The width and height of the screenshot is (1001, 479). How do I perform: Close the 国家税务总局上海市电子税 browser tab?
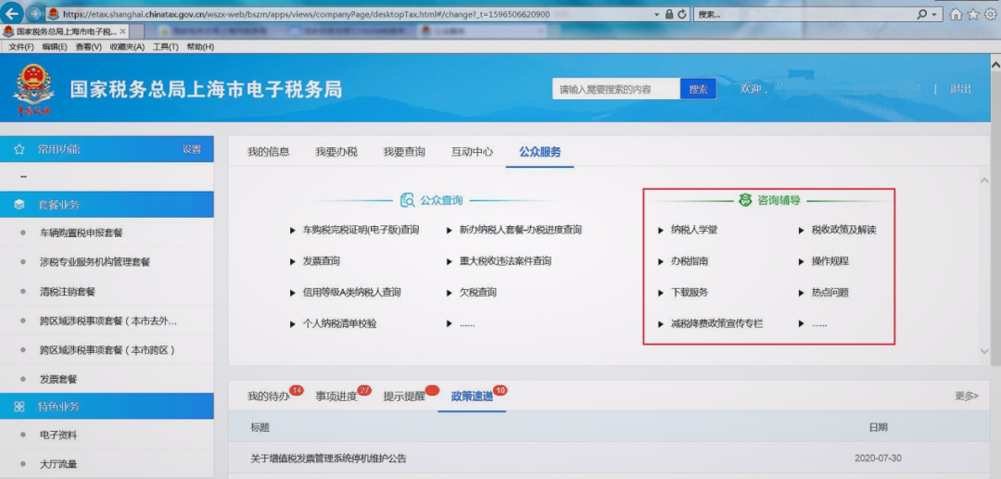[122, 31]
